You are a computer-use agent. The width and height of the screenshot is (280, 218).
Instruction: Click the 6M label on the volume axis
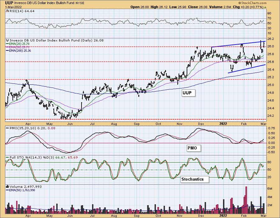coord(270,189)
